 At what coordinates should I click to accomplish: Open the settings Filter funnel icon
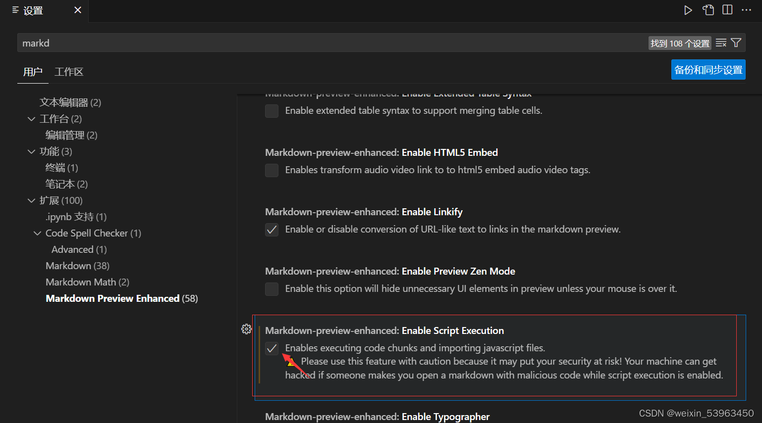coord(736,43)
